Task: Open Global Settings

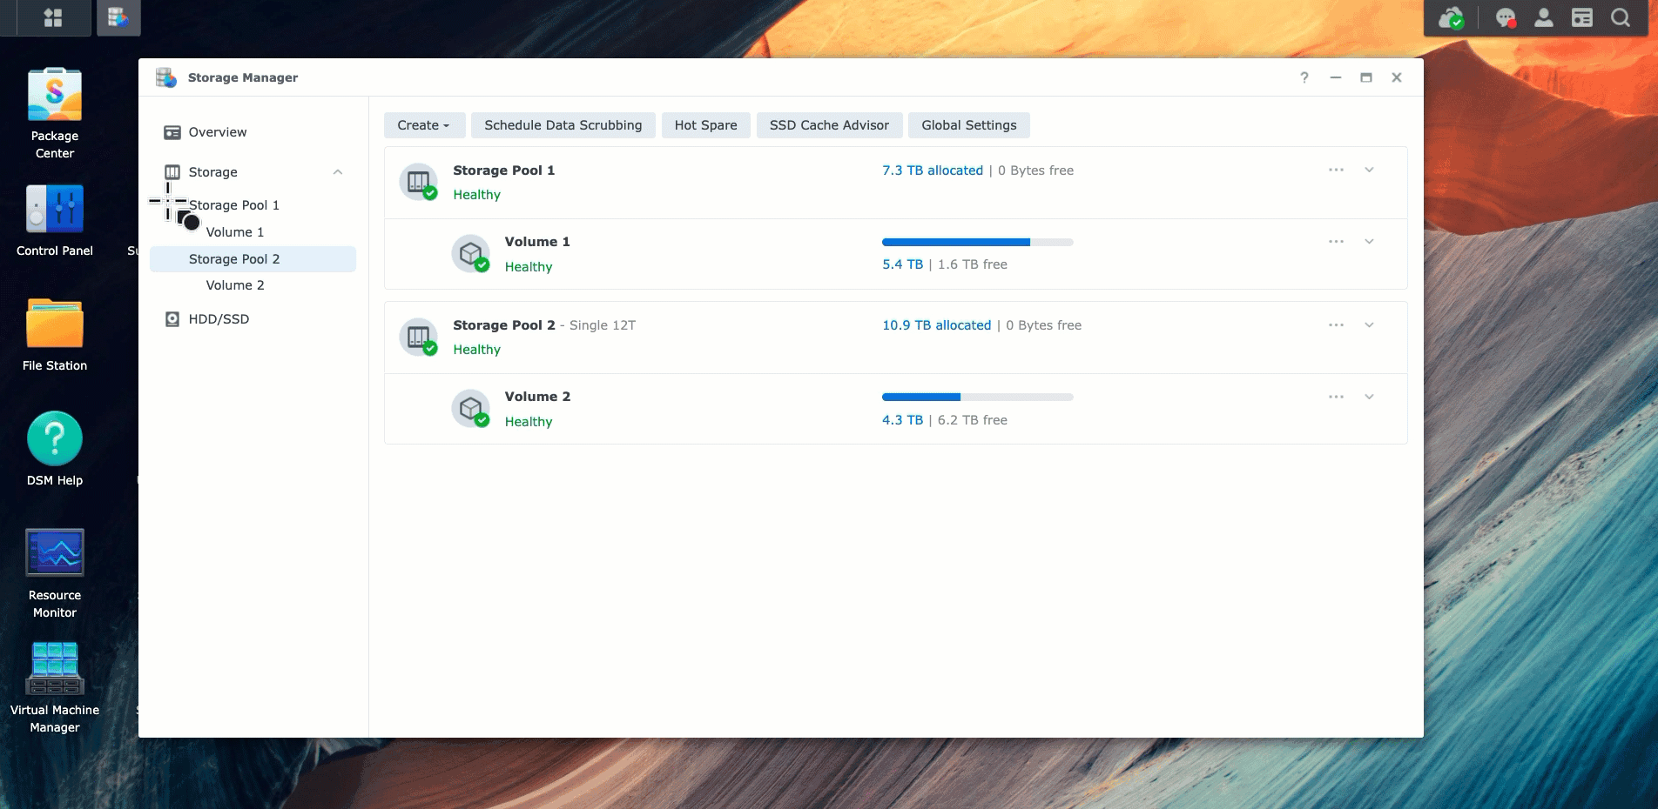Action: tap(969, 125)
